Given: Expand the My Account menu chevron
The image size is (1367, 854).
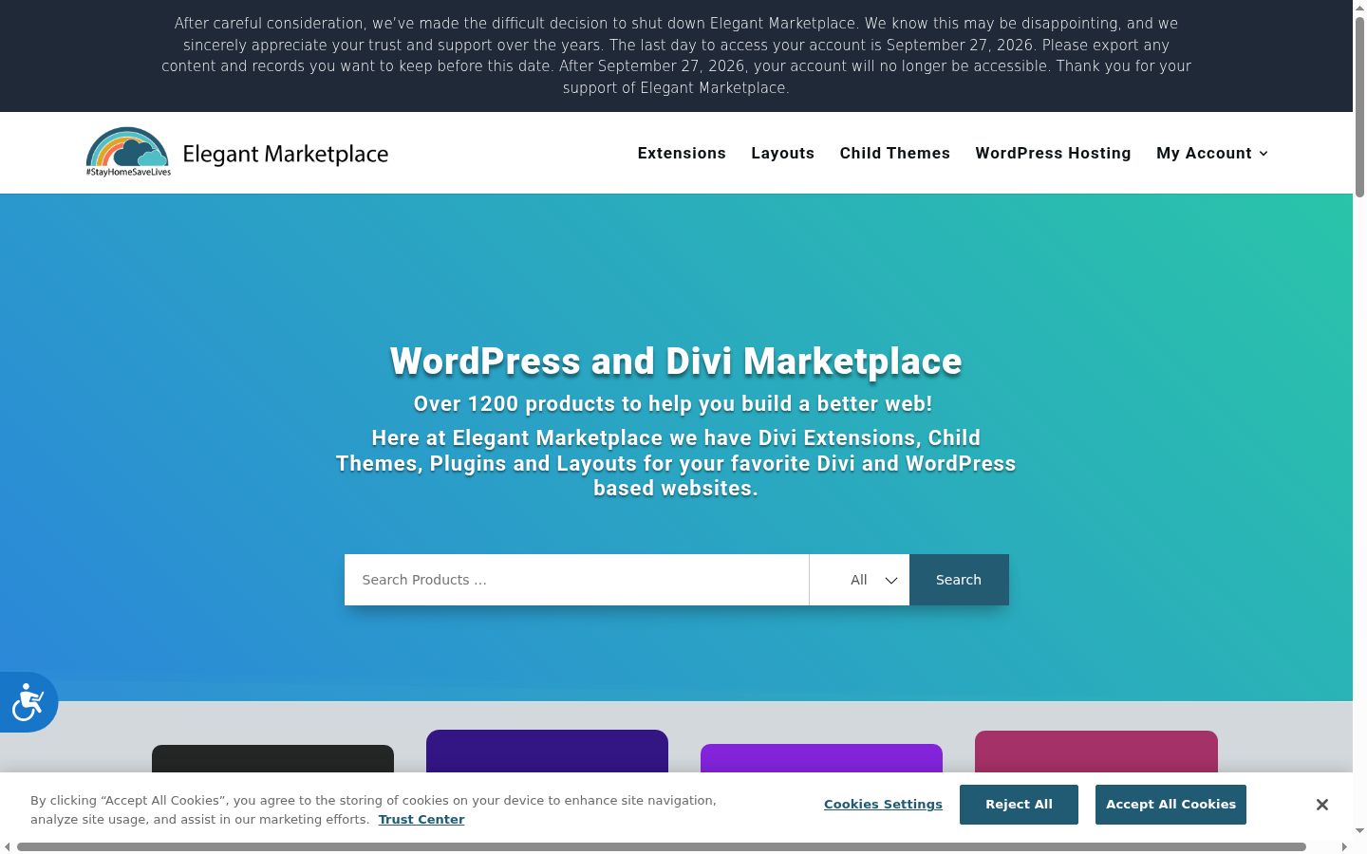Looking at the screenshot, I should (x=1264, y=154).
